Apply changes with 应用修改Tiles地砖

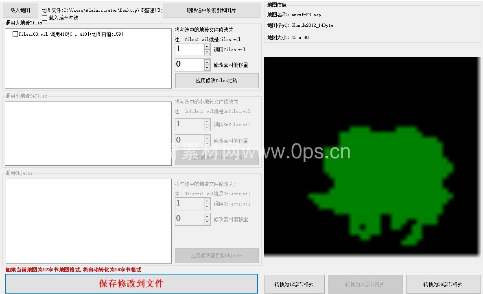217,80
